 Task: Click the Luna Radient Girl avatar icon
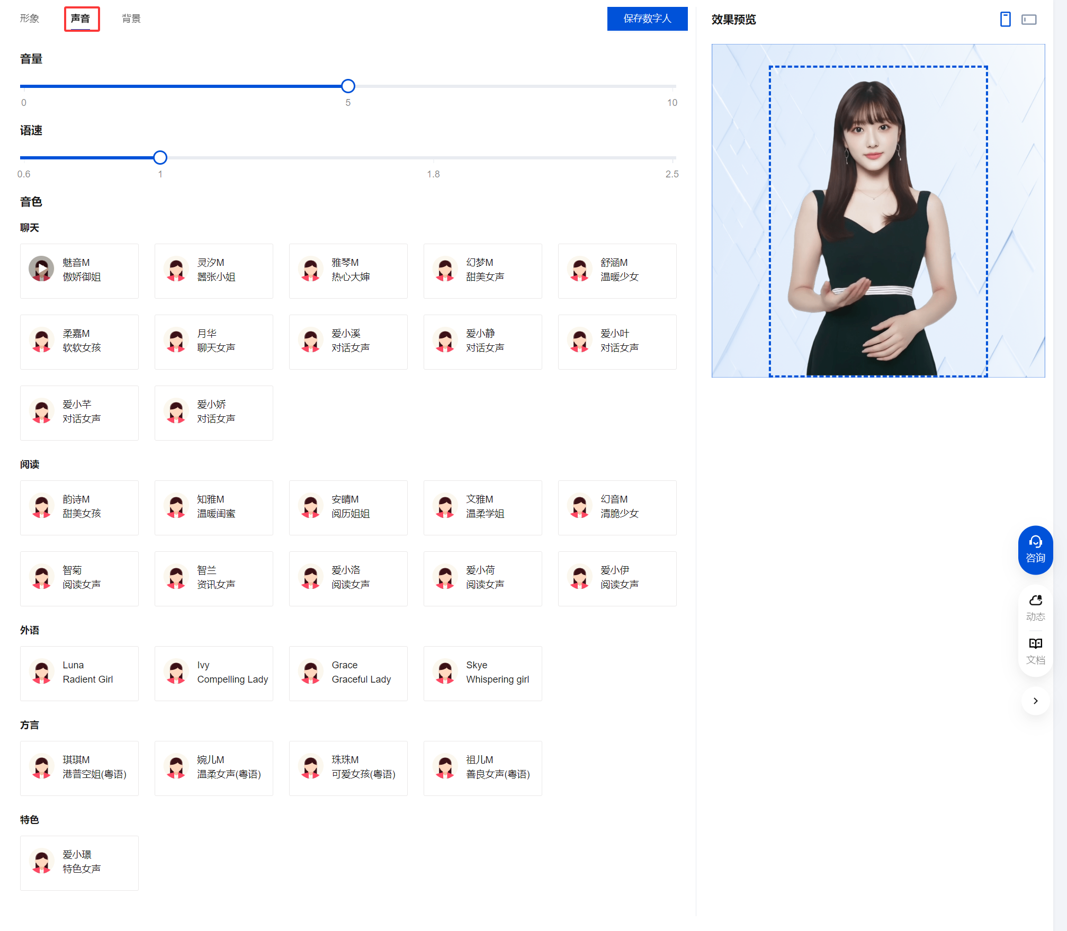click(41, 672)
